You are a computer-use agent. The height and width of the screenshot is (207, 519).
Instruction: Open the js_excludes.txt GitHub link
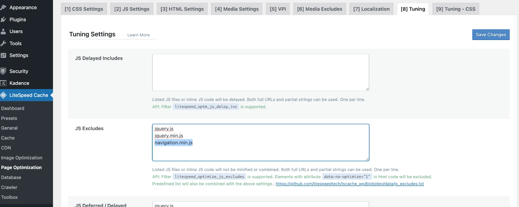click(350, 184)
